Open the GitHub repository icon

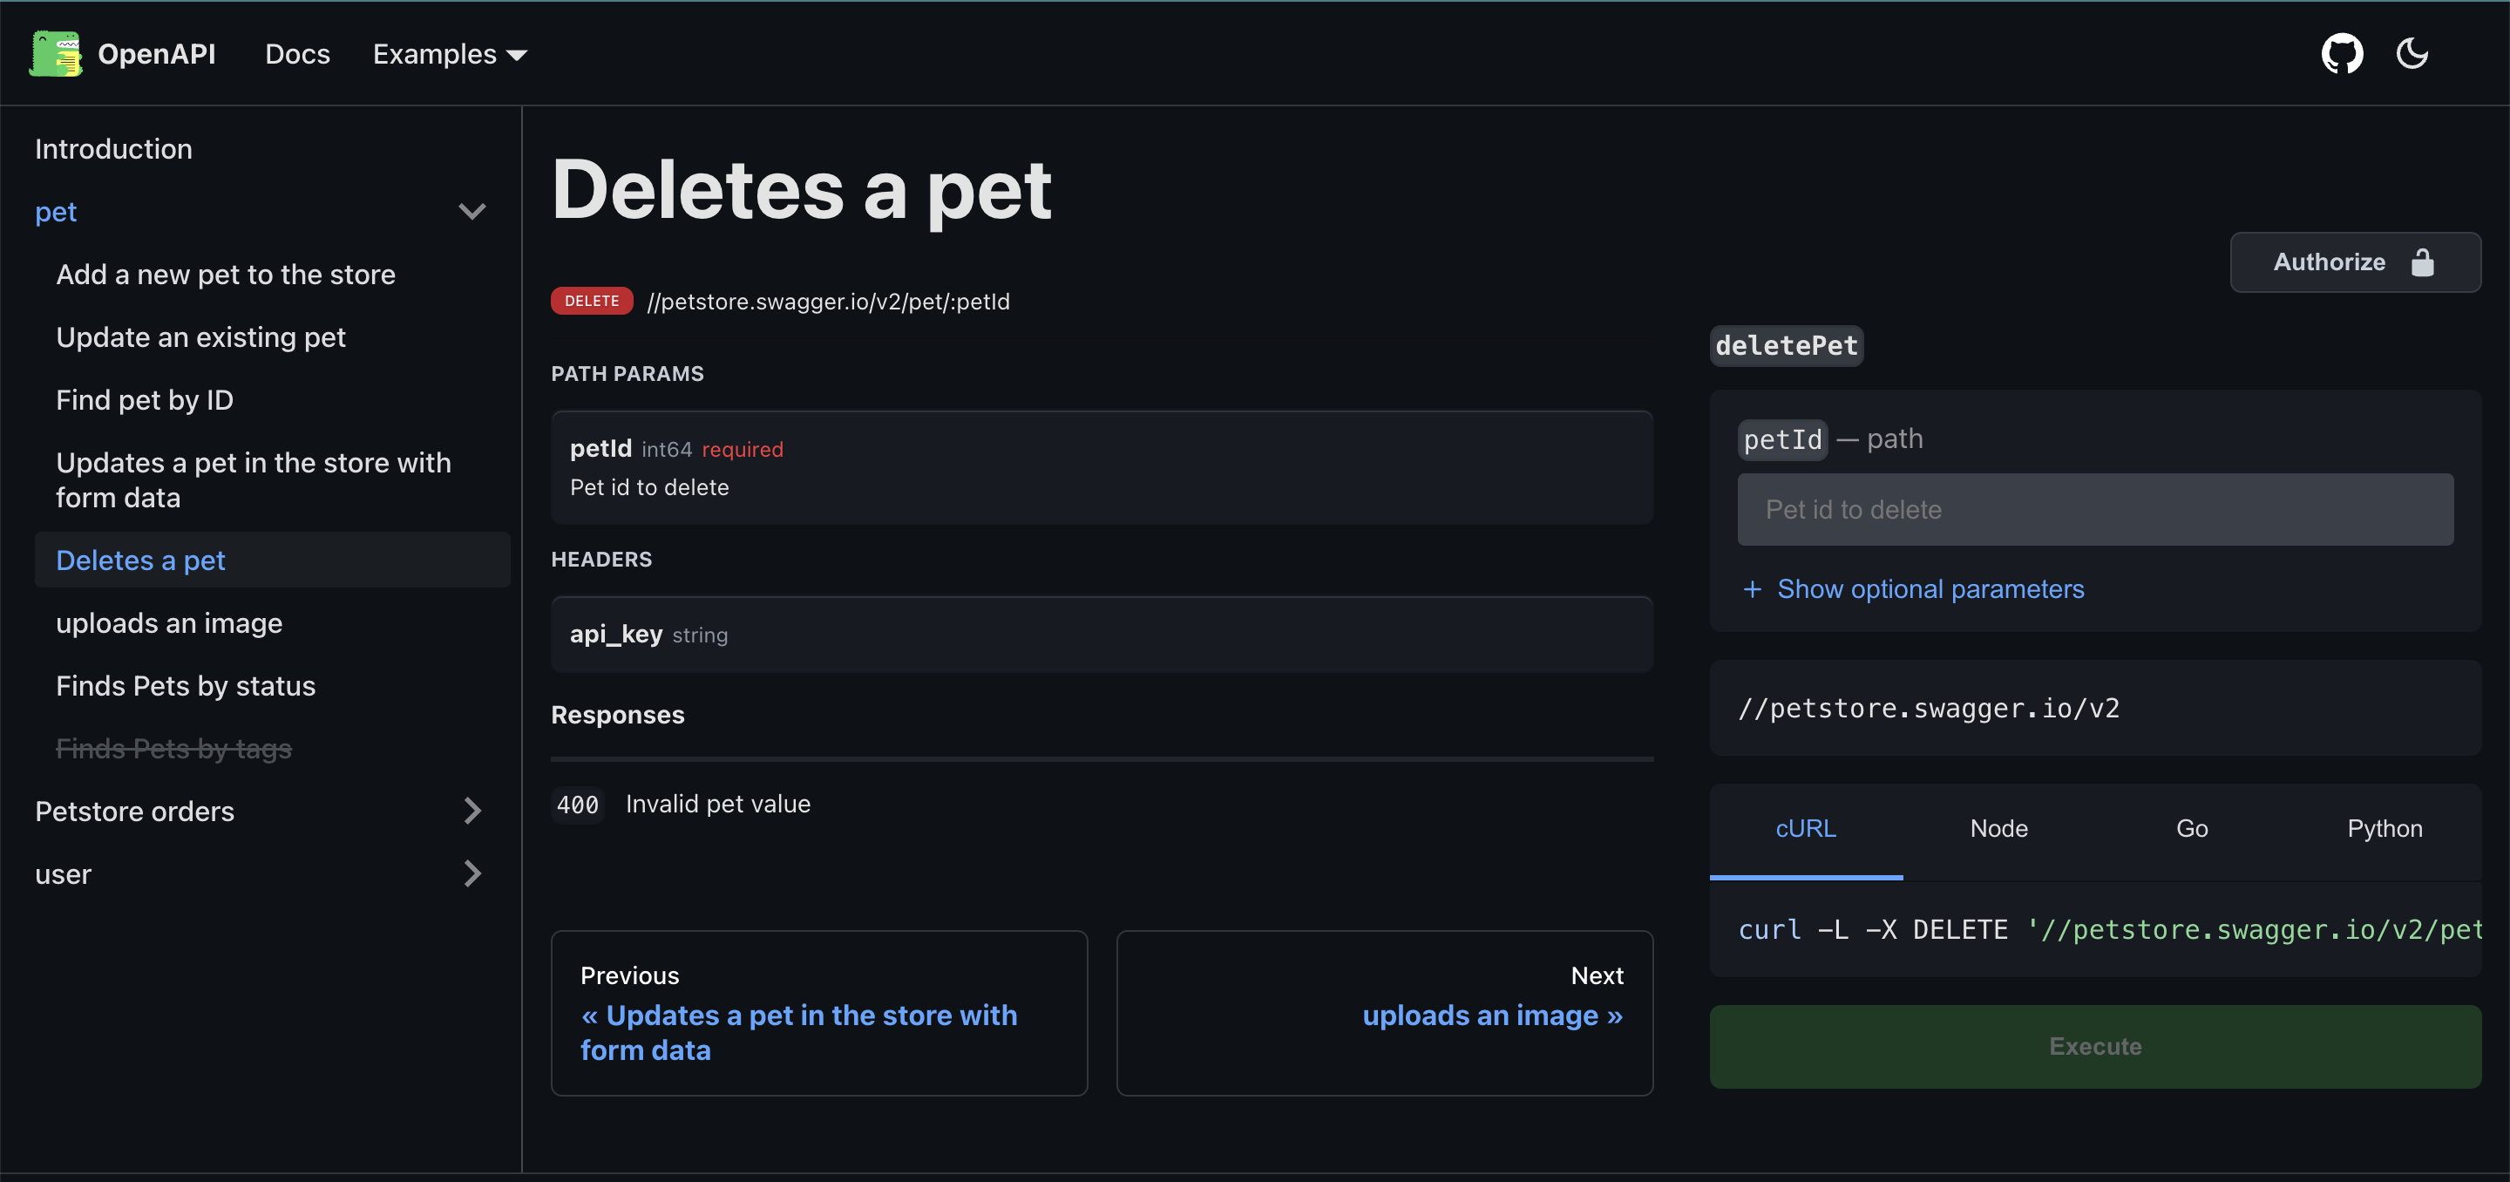coord(2342,53)
